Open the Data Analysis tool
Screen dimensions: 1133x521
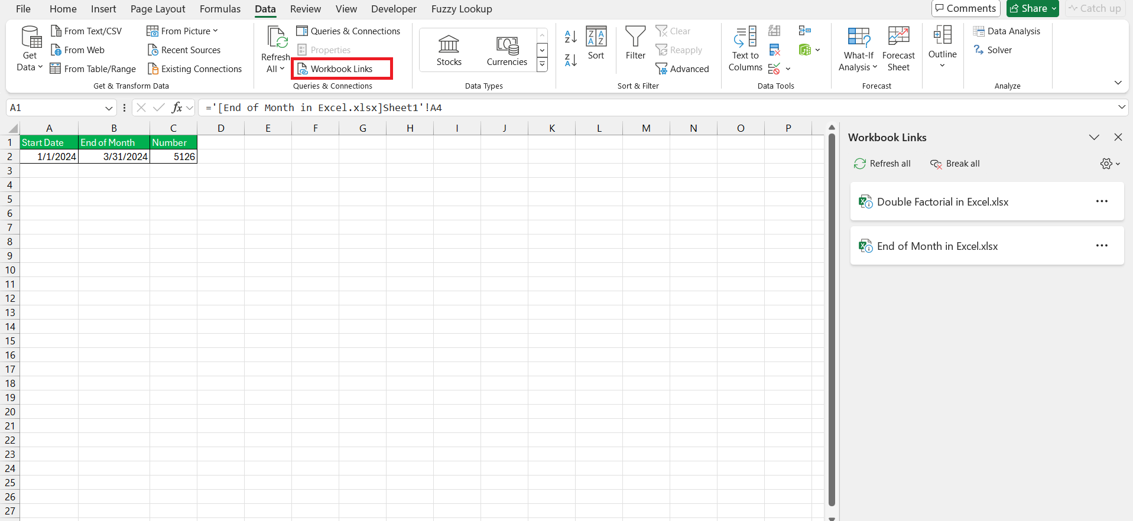coord(1007,31)
